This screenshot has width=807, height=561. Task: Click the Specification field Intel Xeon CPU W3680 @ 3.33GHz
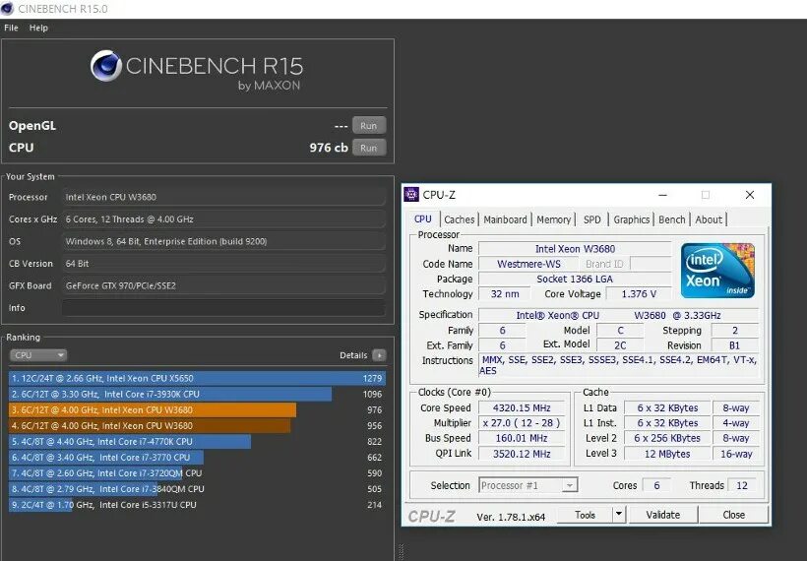[x=618, y=315]
